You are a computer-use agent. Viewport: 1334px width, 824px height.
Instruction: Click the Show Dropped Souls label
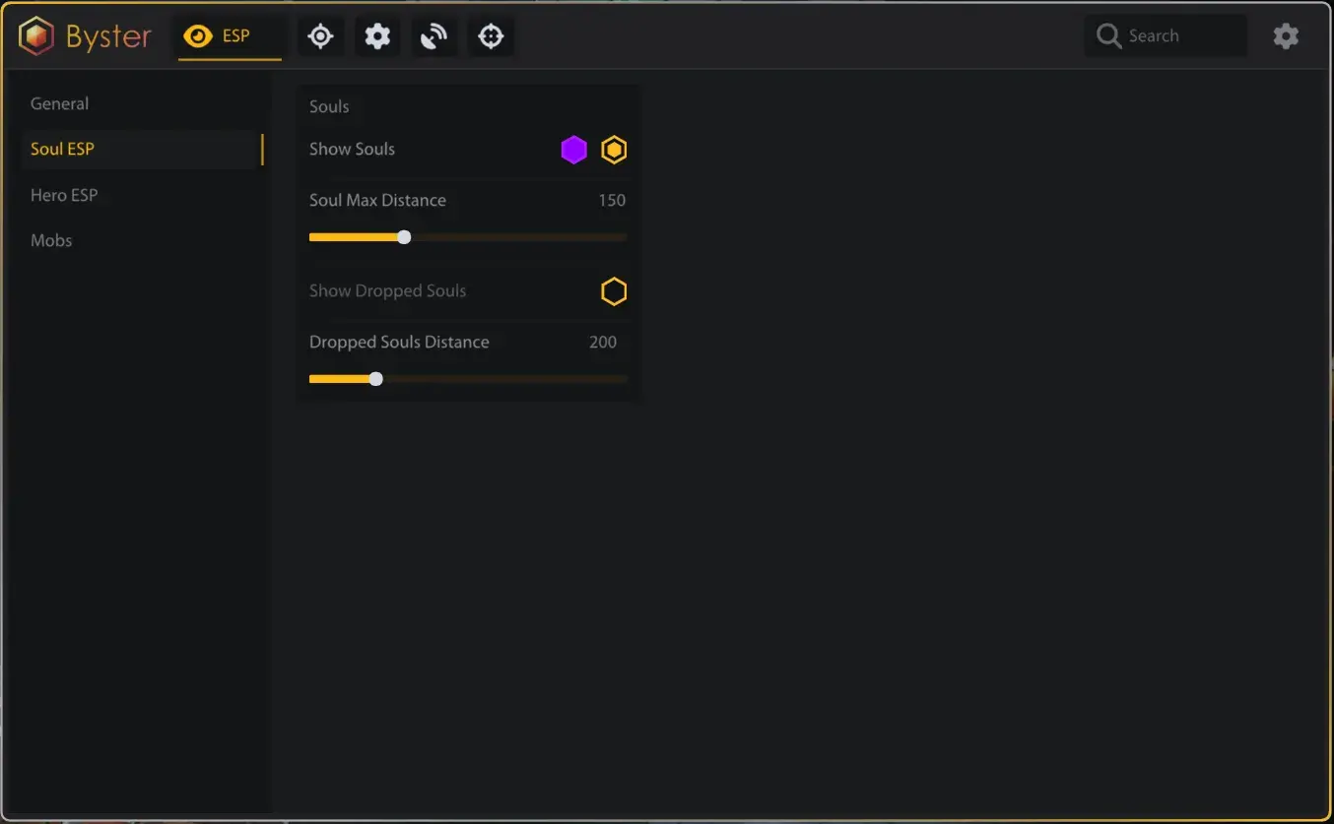(x=387, y=290)
